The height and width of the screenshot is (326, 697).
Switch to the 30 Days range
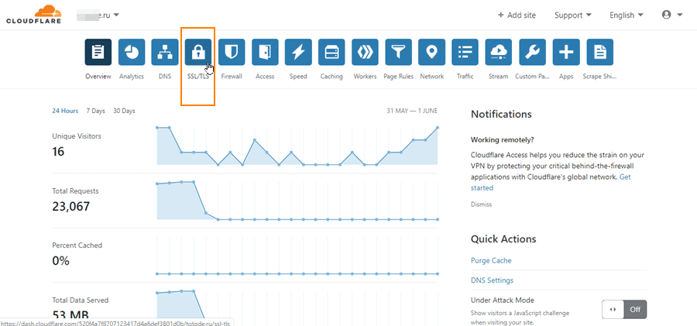tap(124, 111)
